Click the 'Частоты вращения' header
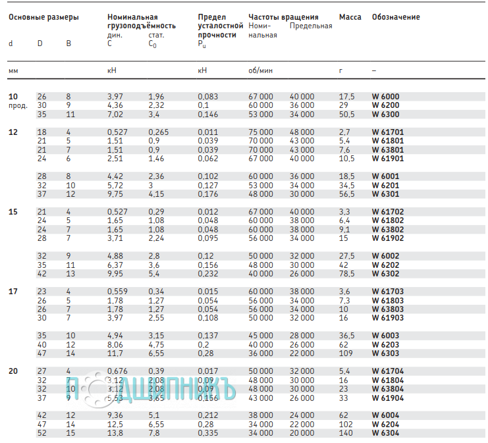This screenshot has height=443, width=488. click(x=283, y=17)
